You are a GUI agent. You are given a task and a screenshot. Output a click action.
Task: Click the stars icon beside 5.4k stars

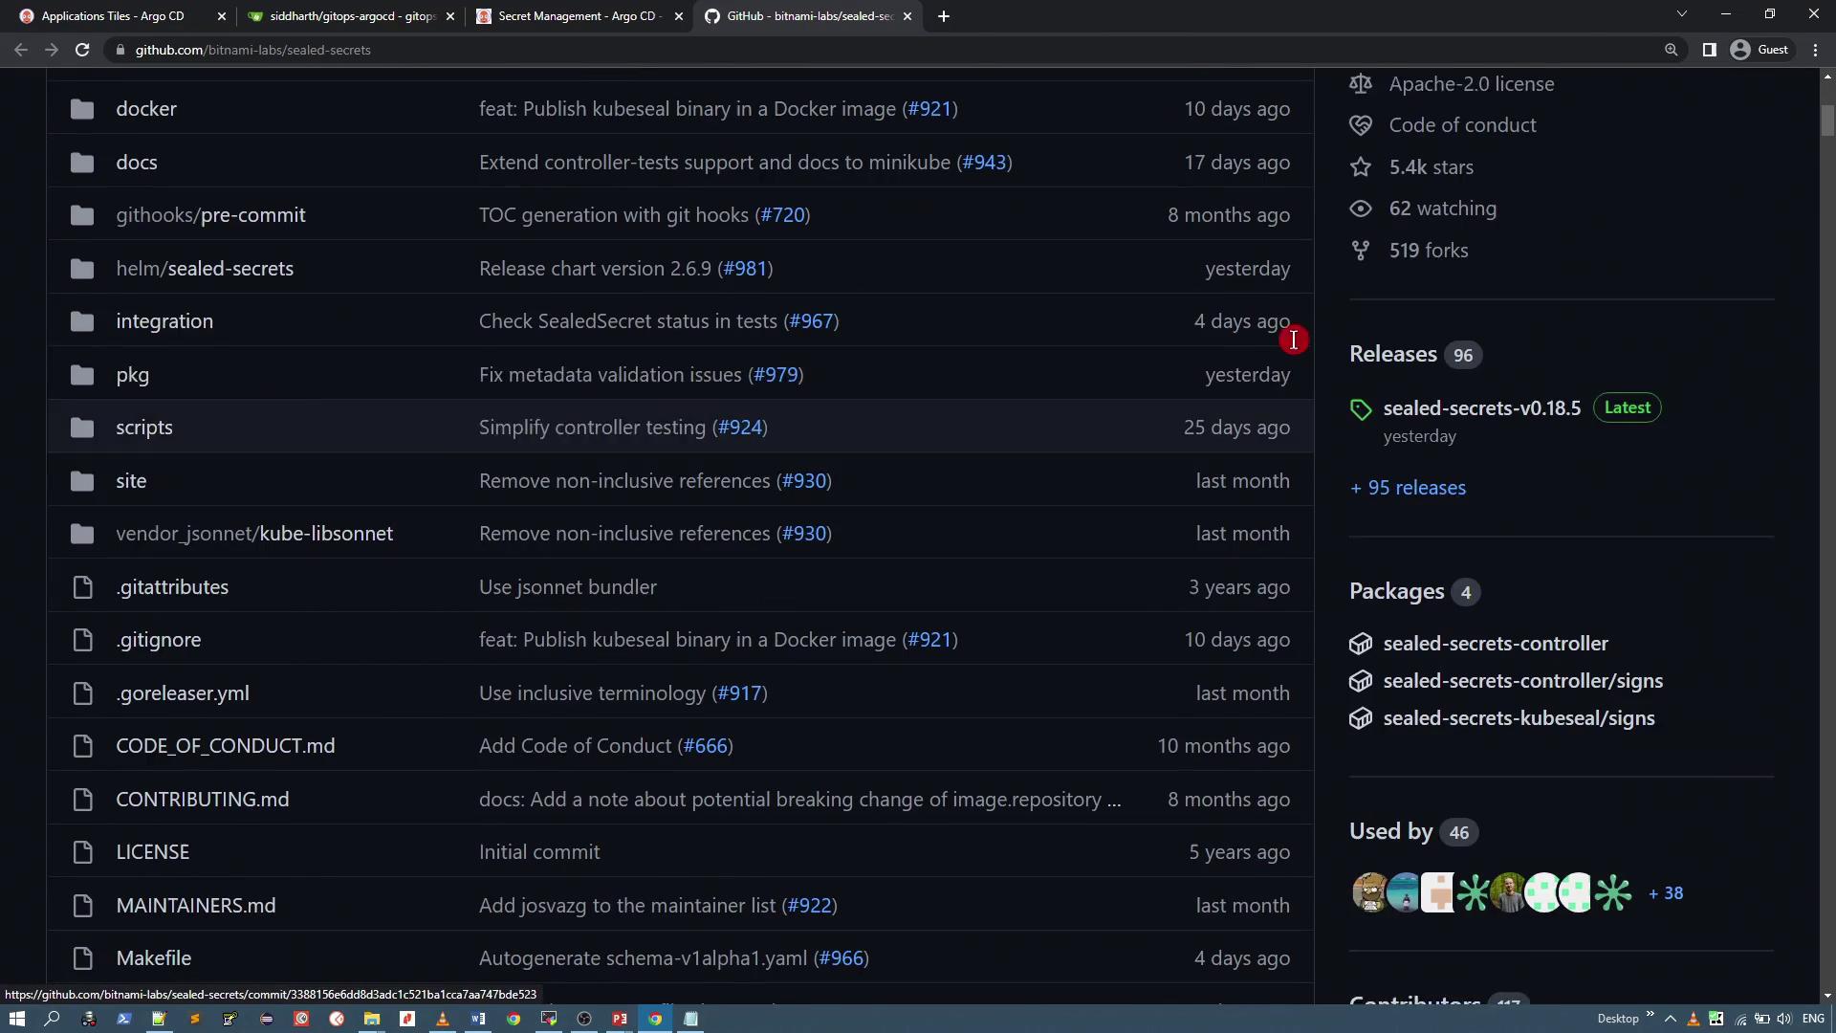[x=1360, y=167]
